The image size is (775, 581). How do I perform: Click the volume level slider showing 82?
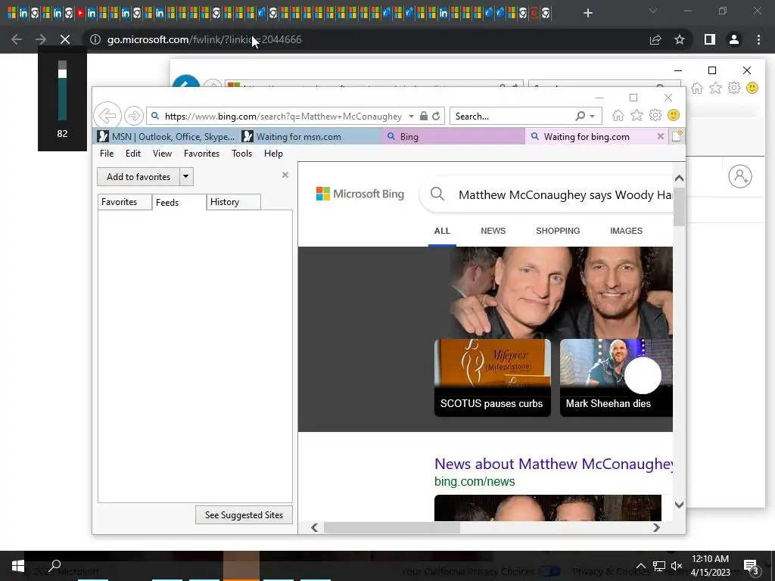(62, 91)
